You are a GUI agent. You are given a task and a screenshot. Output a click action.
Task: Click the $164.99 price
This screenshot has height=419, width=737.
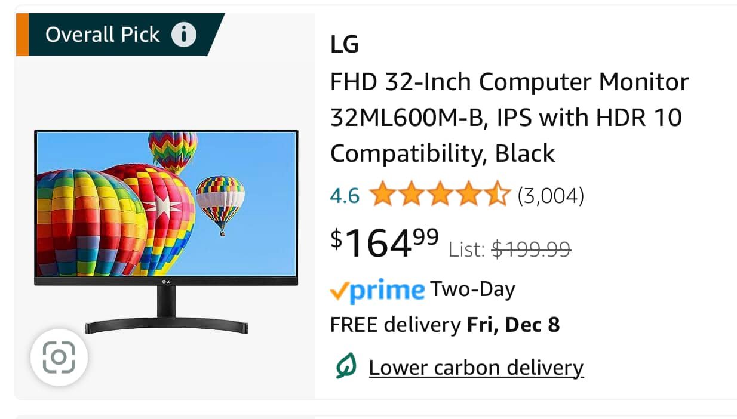tap(385, 243)
